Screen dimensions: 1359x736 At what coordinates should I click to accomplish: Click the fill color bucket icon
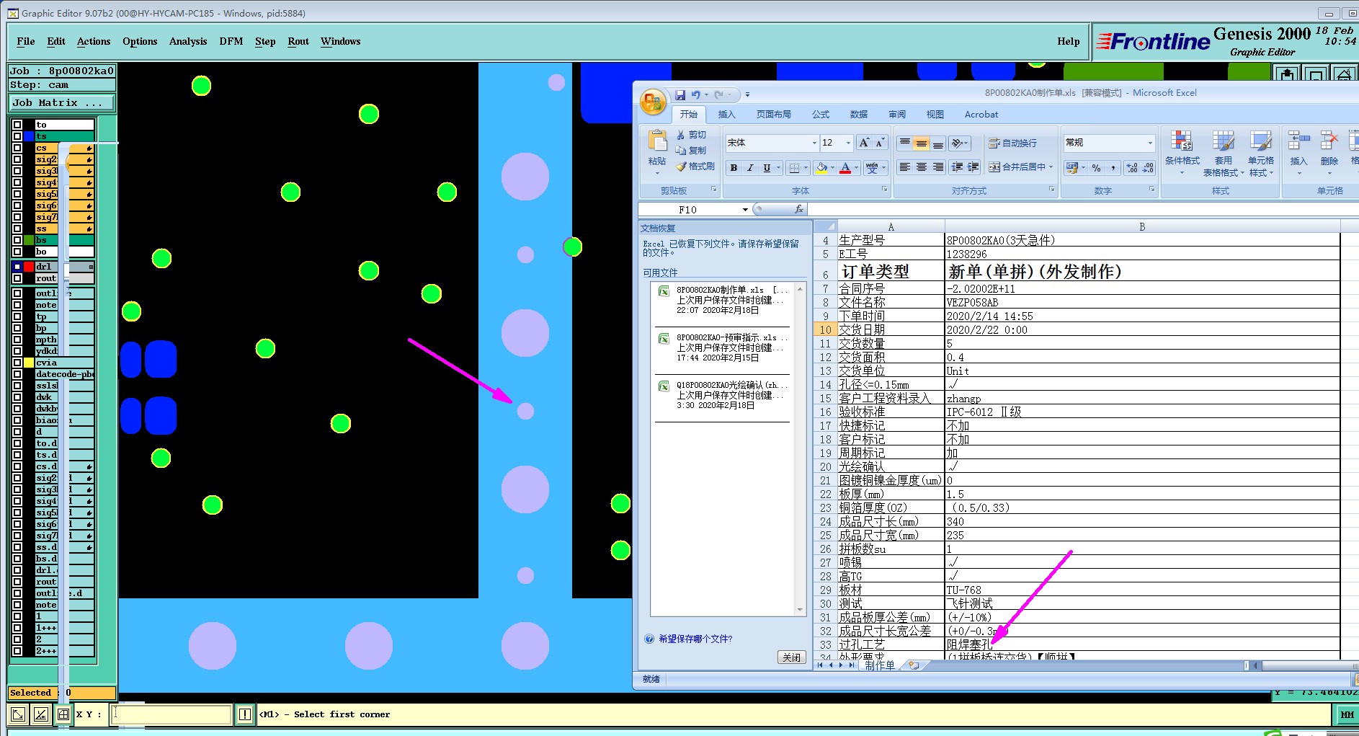[x=821, y=168]
